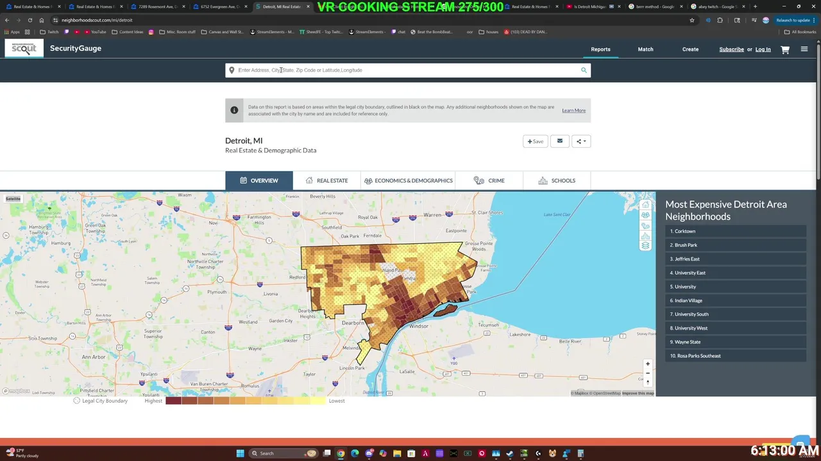Image resolution: width=821 pixels, height=461 pixels.
Task: Click the location pin icon in search box
Action: (232, 70)
